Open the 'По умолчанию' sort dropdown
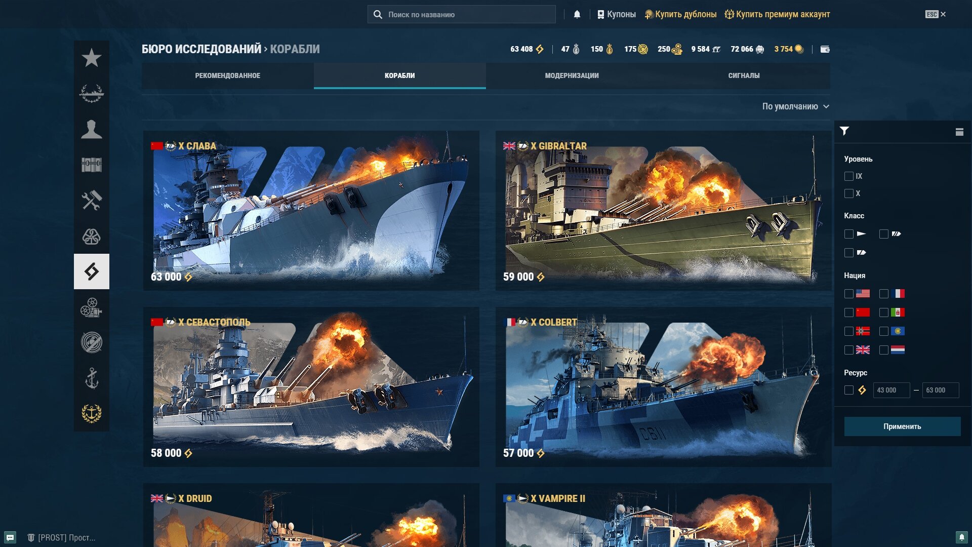This screenshot has height=547, width=972. pyautogui.click(x=795, y=106)
